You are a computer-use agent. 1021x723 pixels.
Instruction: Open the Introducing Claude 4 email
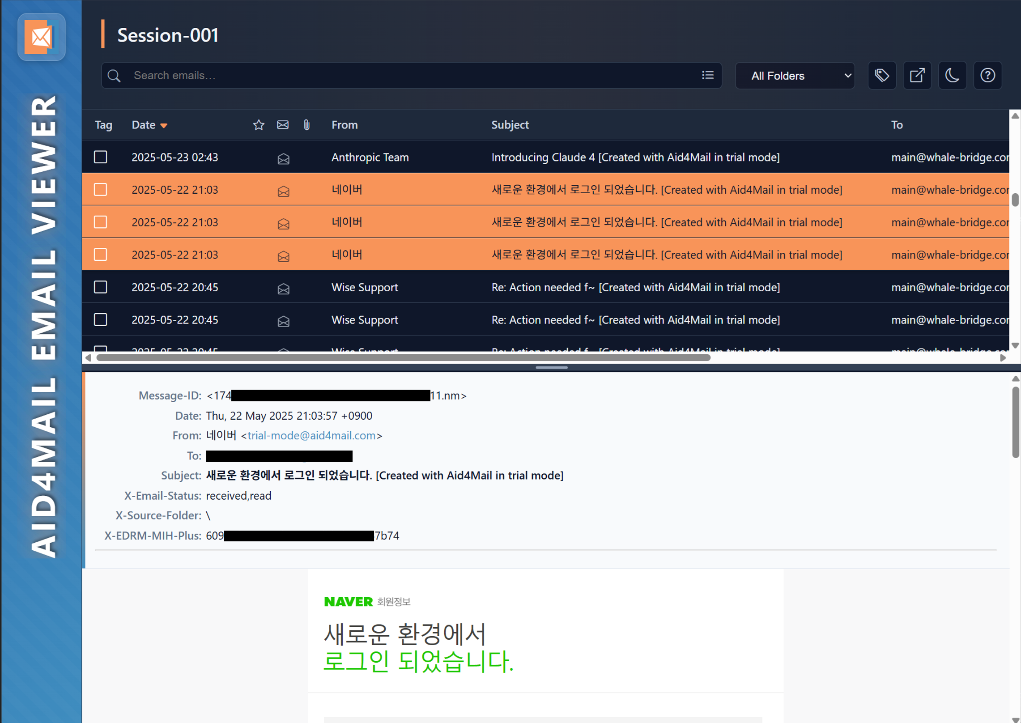pos(635,157)
